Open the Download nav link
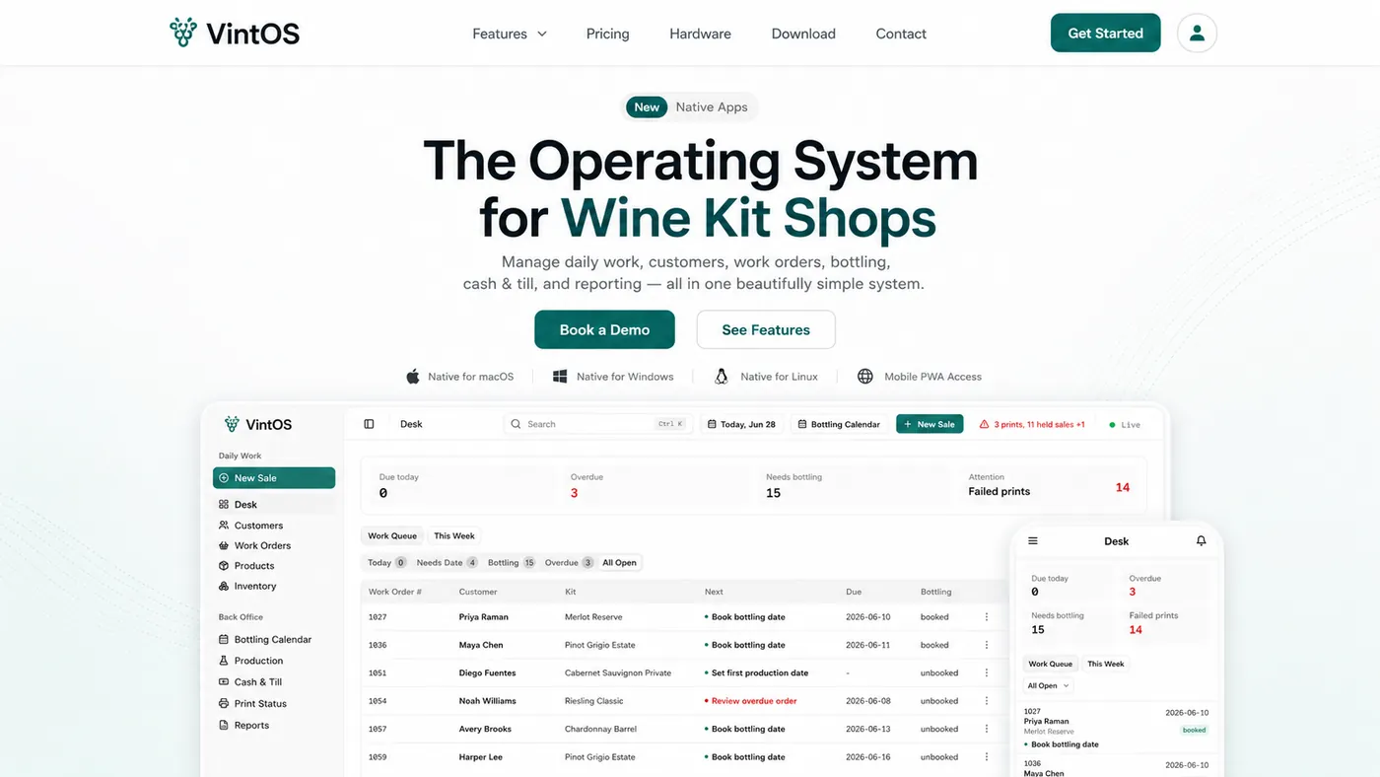 tap(803, 34)
